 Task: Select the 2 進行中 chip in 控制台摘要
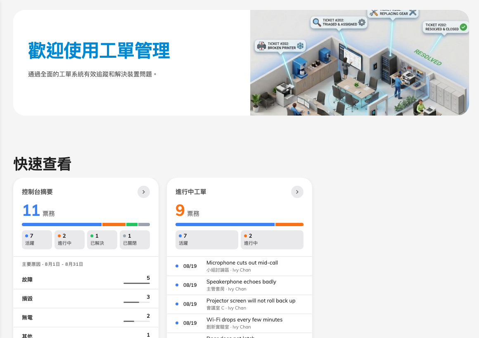point(70,240)
